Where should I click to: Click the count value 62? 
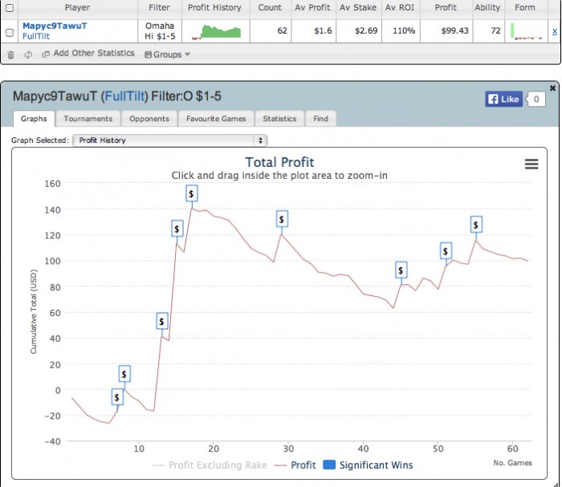282,30
